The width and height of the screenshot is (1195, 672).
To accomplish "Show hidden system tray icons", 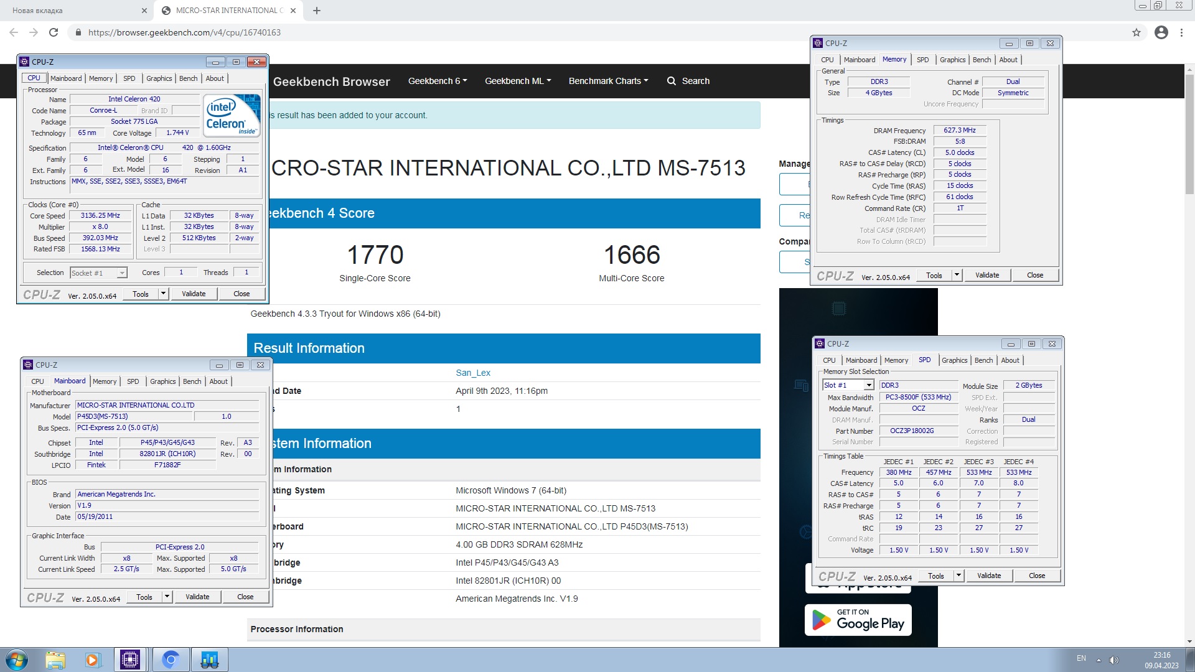I will (x=1099, y=660).
